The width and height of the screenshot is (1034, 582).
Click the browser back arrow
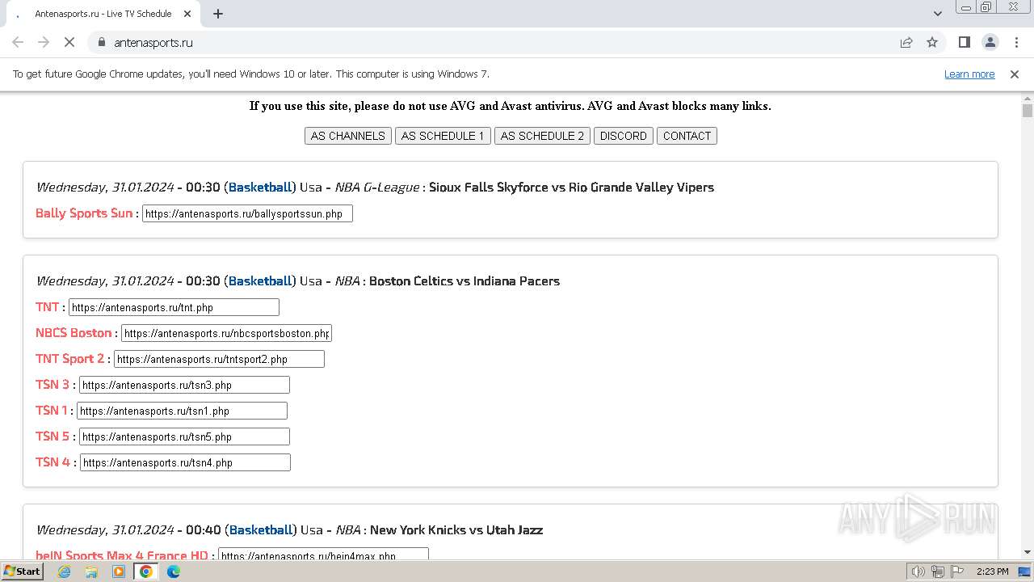coord(18,42)
